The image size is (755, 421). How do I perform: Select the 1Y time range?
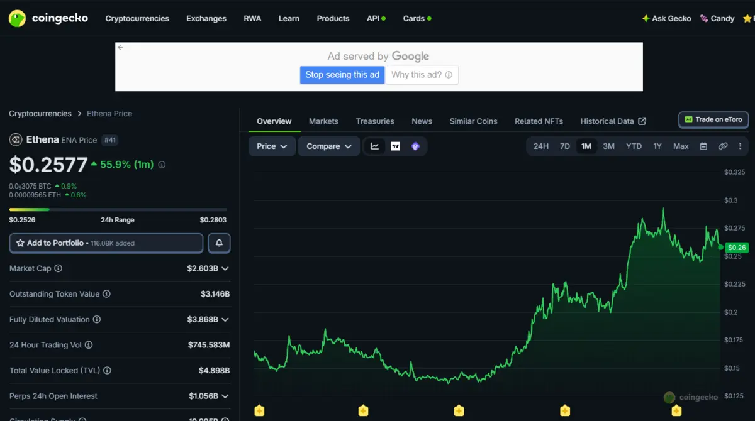[x=657, y=146]
